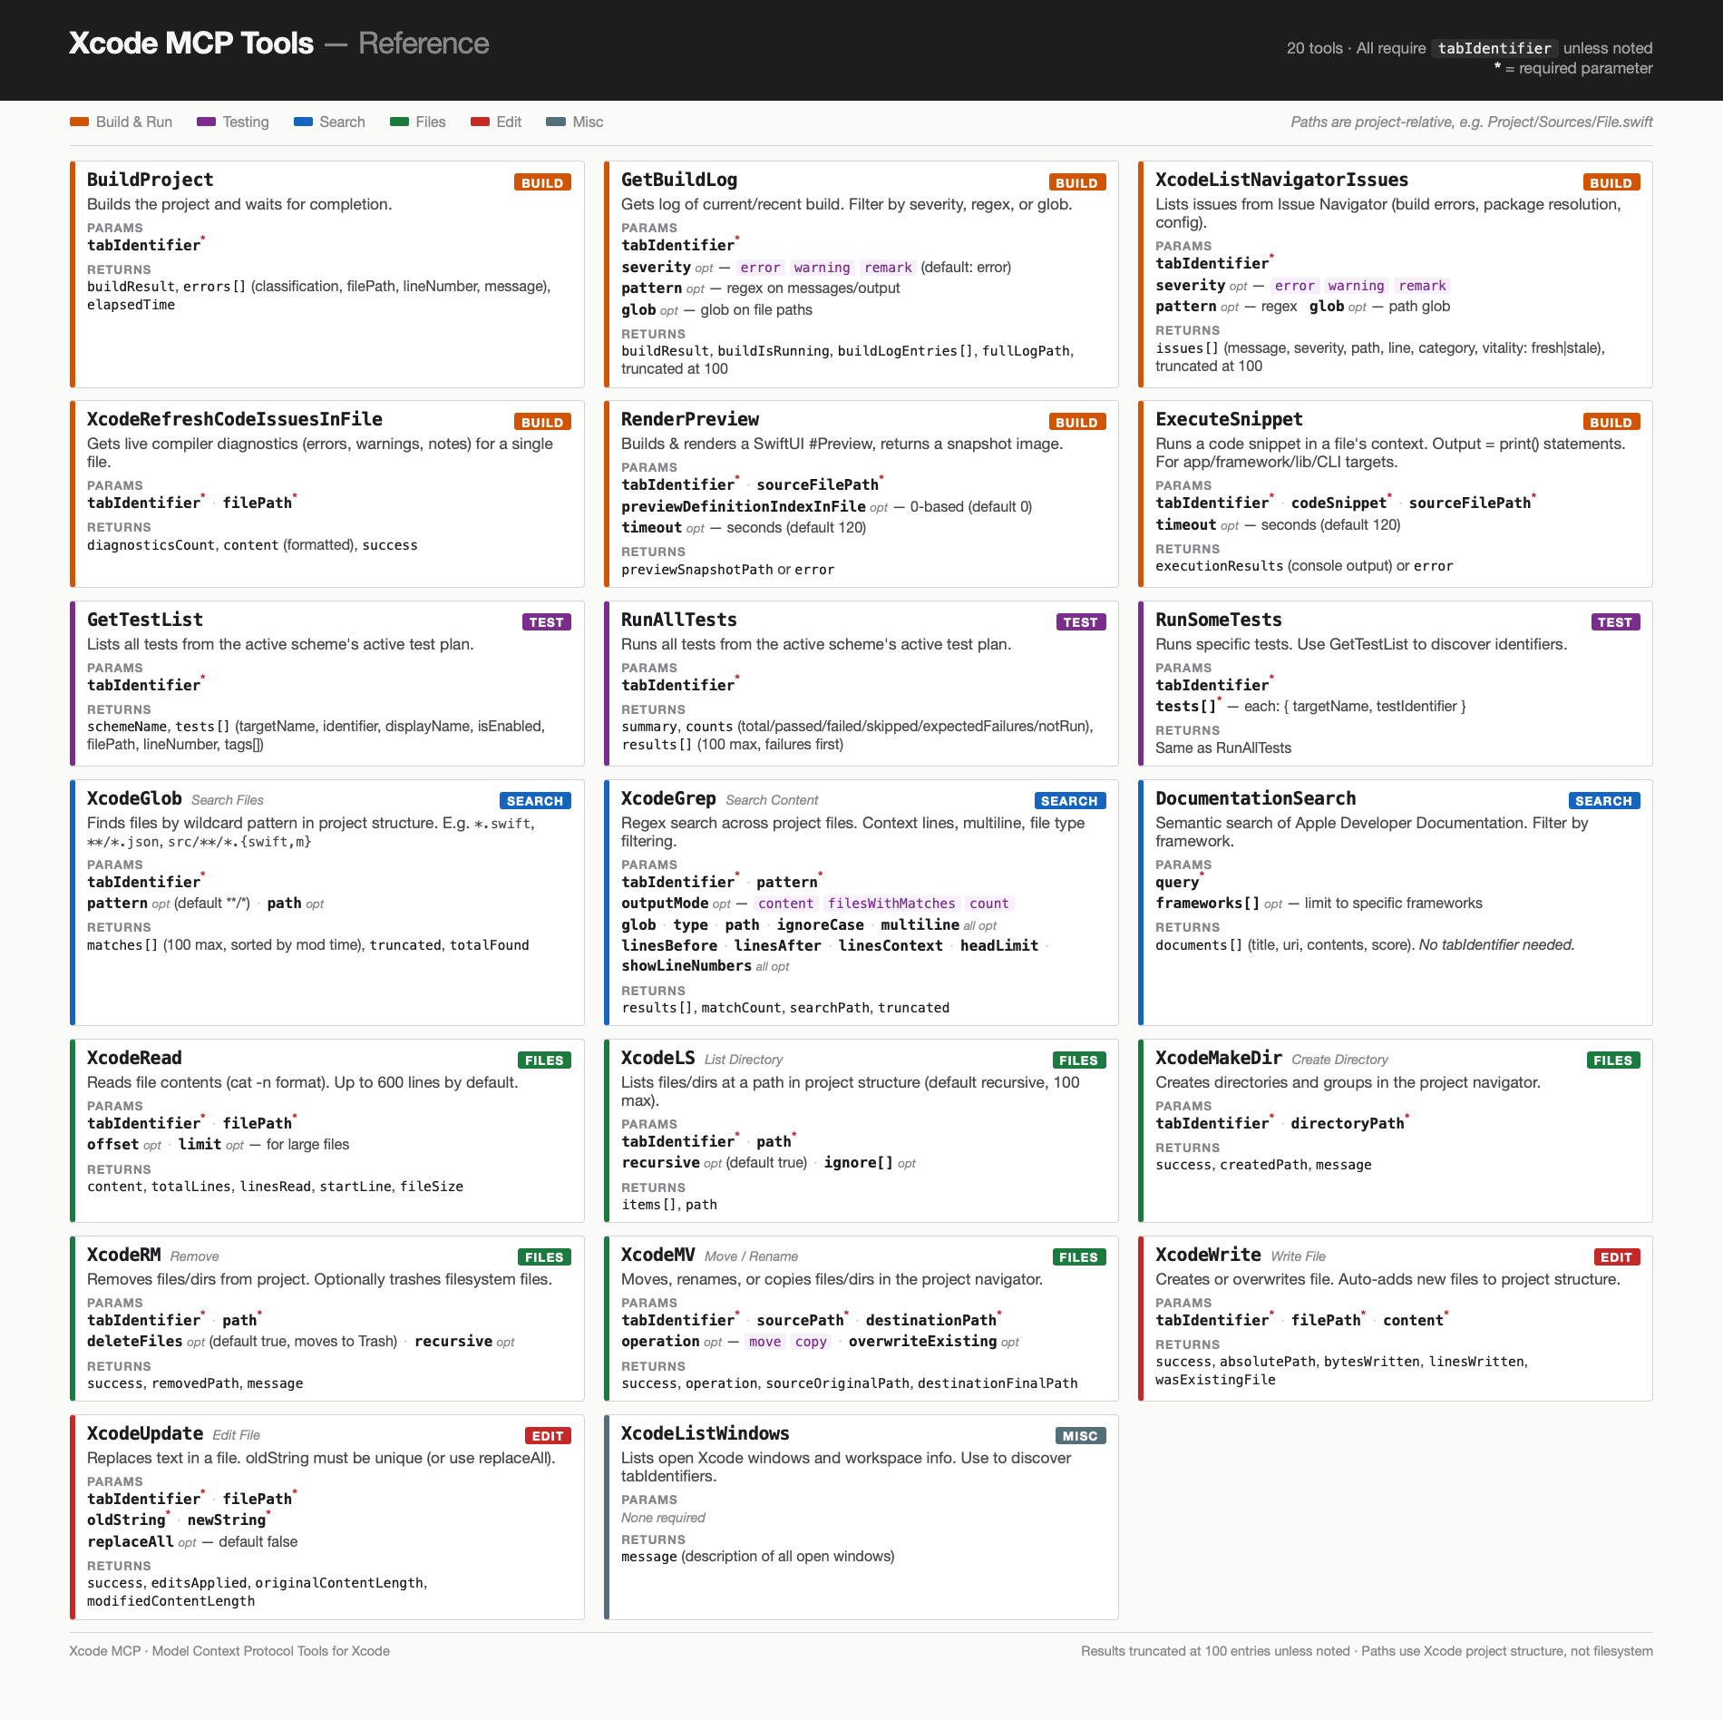This screenshot has height=1720, width=1723.
Task: Toggle the filesWithMatches output mode in XcodeGrep
Action: pos(891,903)
